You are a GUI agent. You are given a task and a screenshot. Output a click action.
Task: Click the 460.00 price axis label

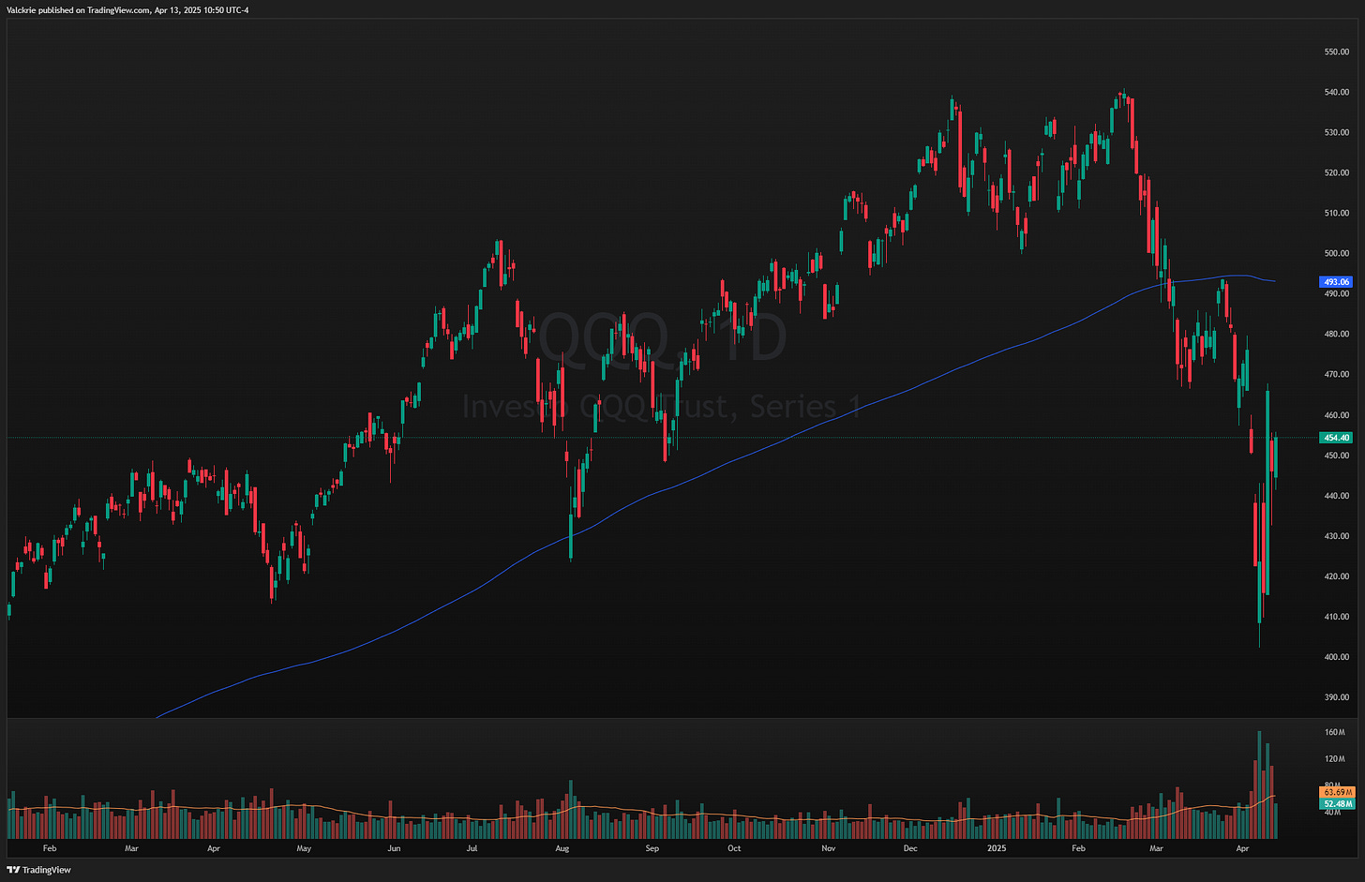tap(1337, 415)
